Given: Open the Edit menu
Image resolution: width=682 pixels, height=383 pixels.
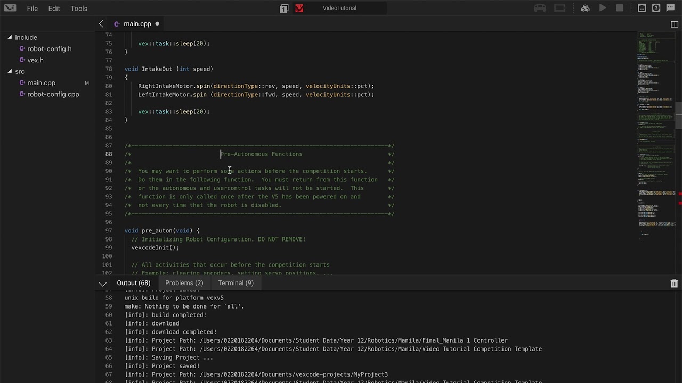Looking at the screenshot, I should [54, 9].
